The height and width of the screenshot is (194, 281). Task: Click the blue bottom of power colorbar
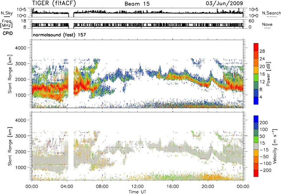point(256,101)
